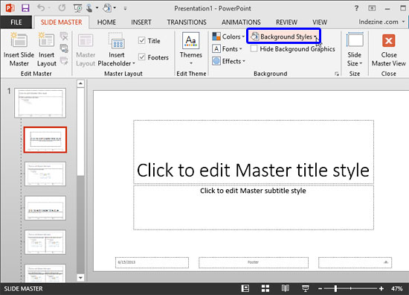Click the 47% zoom level
409x295 pixels.
397,288
